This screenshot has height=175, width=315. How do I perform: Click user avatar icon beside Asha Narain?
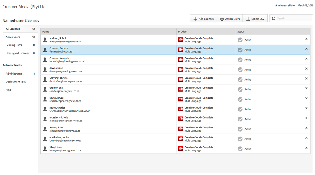(x=45, y=129)
